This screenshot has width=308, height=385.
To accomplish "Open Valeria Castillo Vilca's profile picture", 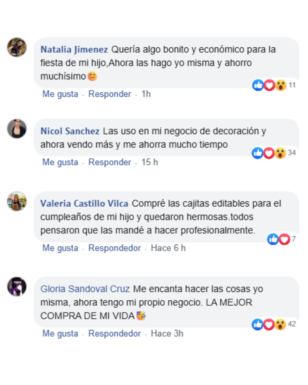I will click(17, 201).
